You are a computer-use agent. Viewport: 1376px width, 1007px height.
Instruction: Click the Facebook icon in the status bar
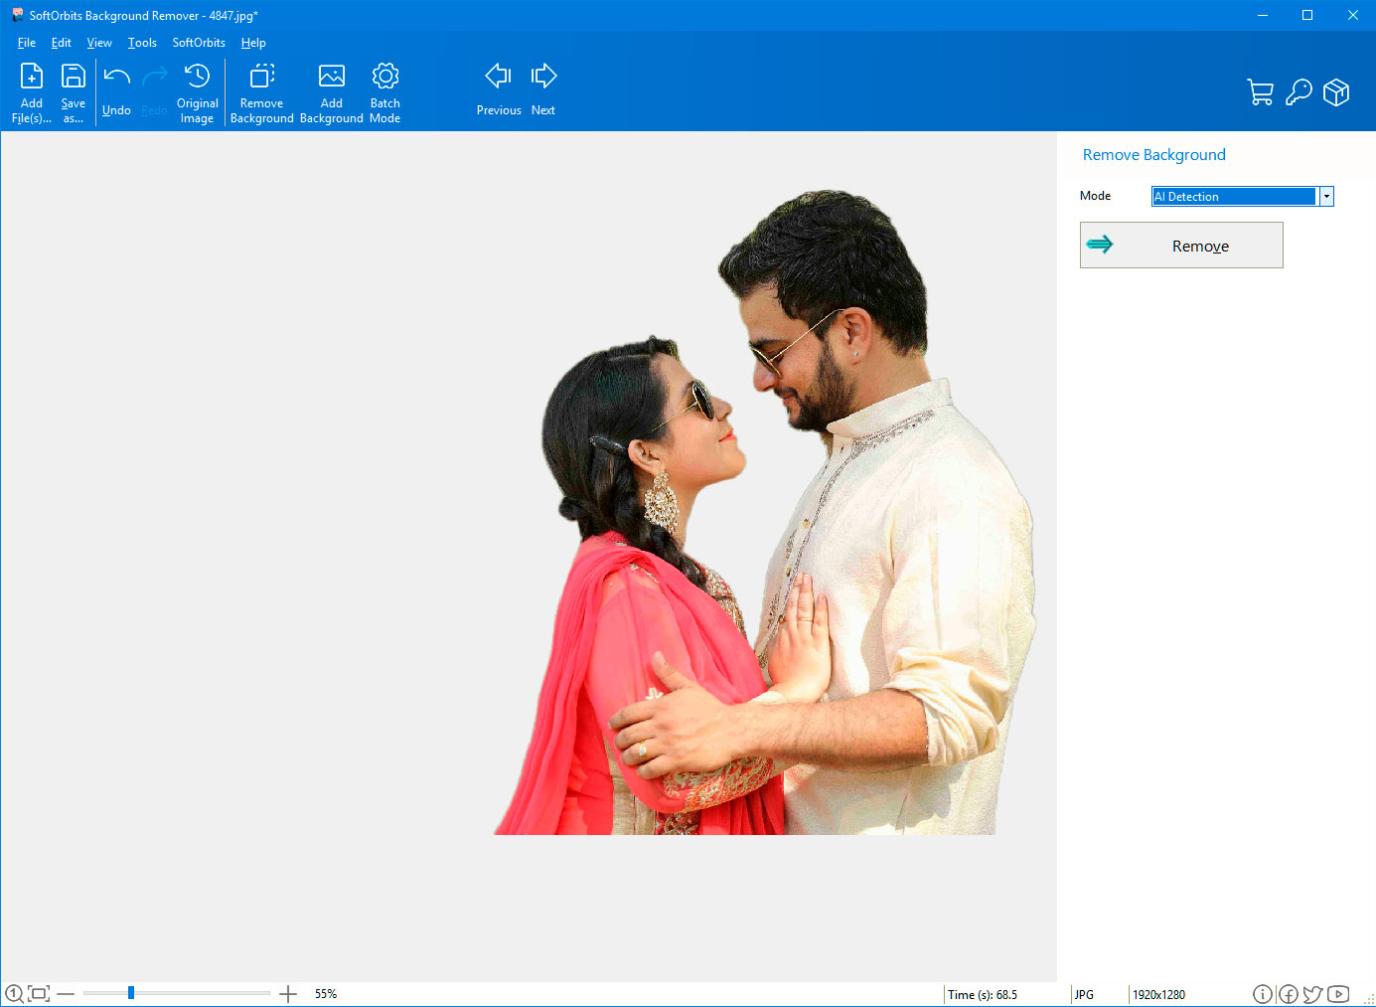tap(1288, 993)
